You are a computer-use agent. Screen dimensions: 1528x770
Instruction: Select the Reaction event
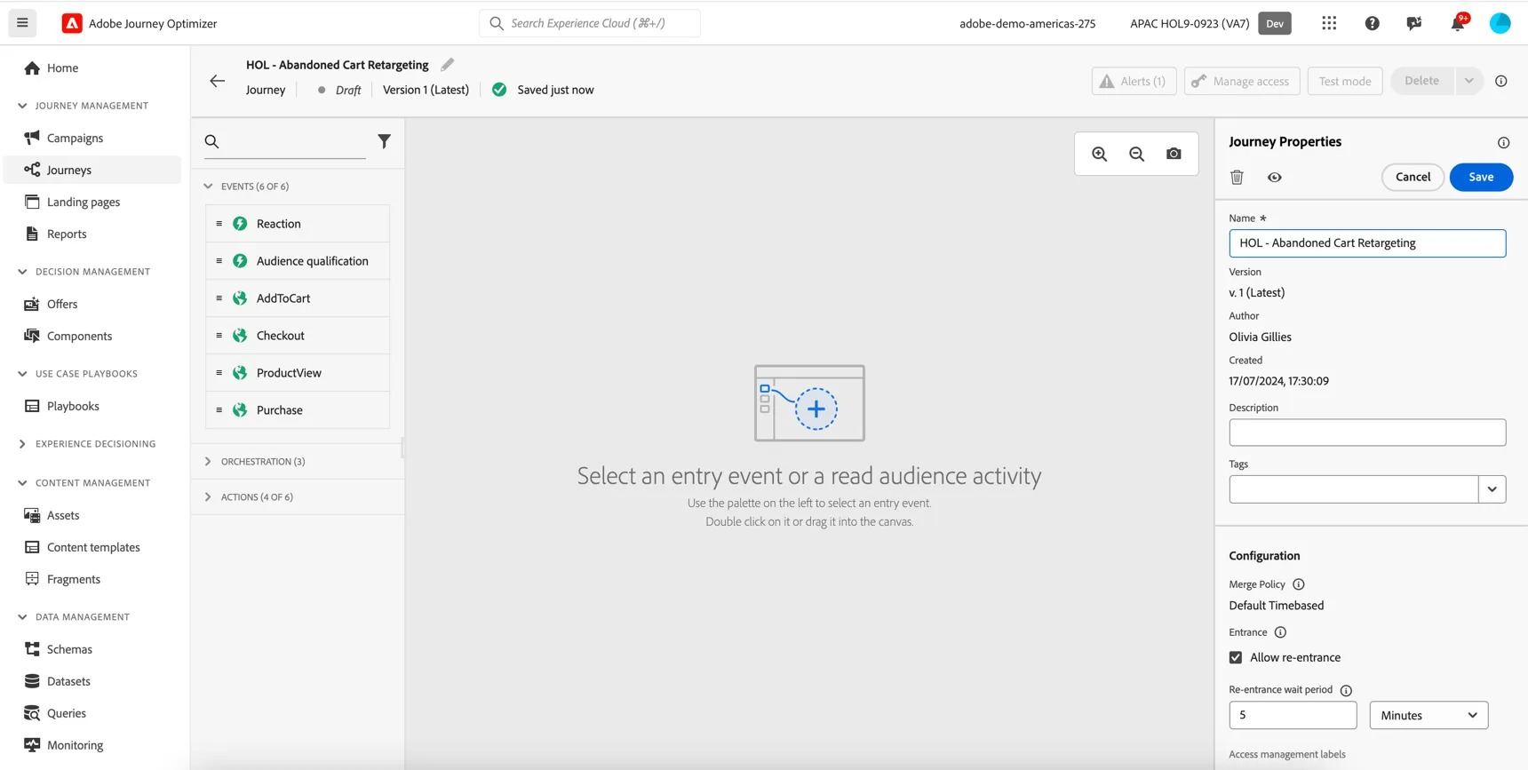[298, 224]
